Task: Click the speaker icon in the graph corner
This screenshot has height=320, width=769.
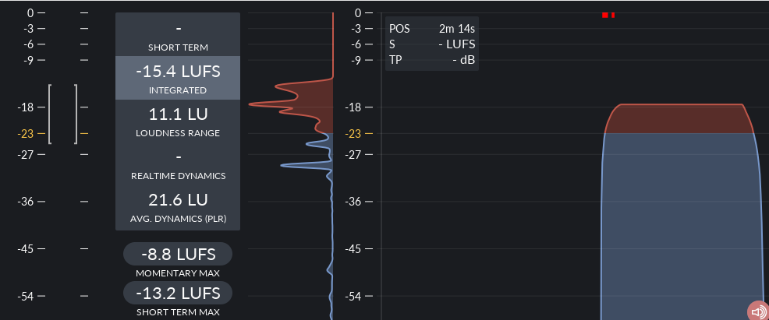Action: click(757, 311)
